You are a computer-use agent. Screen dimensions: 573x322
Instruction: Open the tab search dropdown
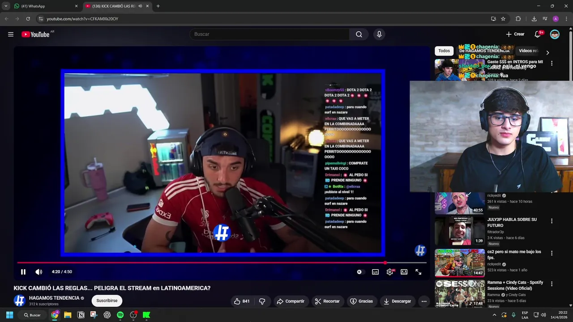click(x=6, y=6)
